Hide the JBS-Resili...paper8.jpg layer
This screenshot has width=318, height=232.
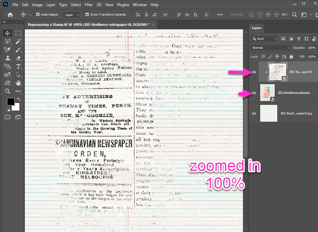254,113
